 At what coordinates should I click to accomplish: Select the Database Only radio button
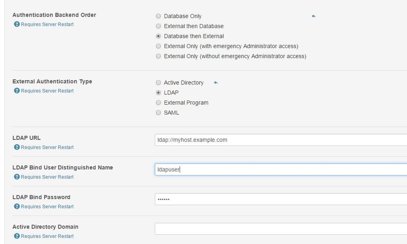[x=159, y=16]
